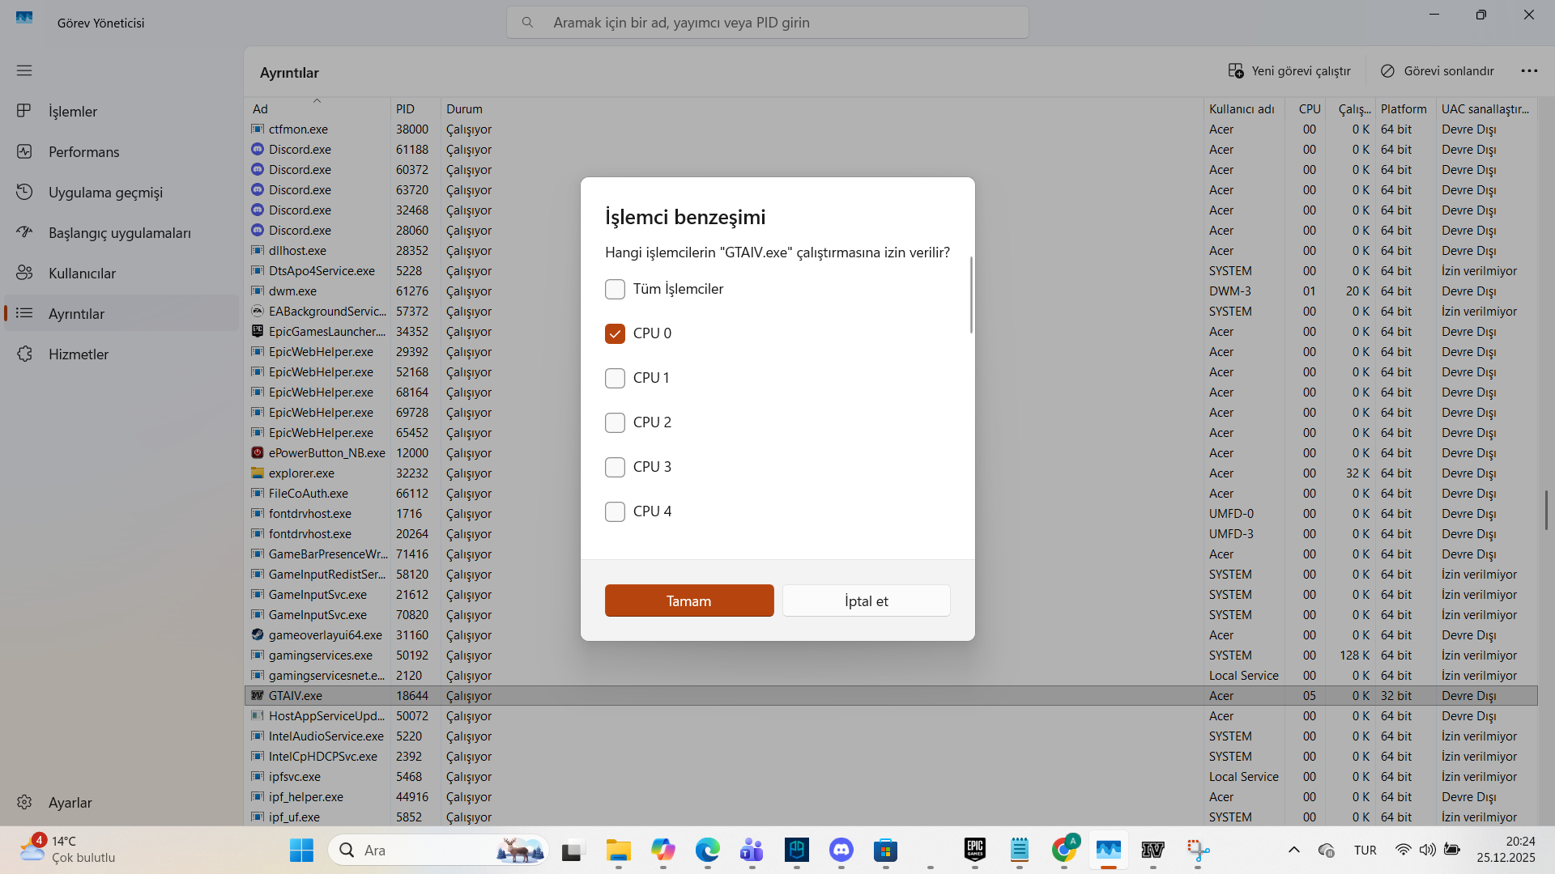Open Google Chrome from taskbar
The width and height of the screenshot is (1555, 874).
(x=1064, y=850)
